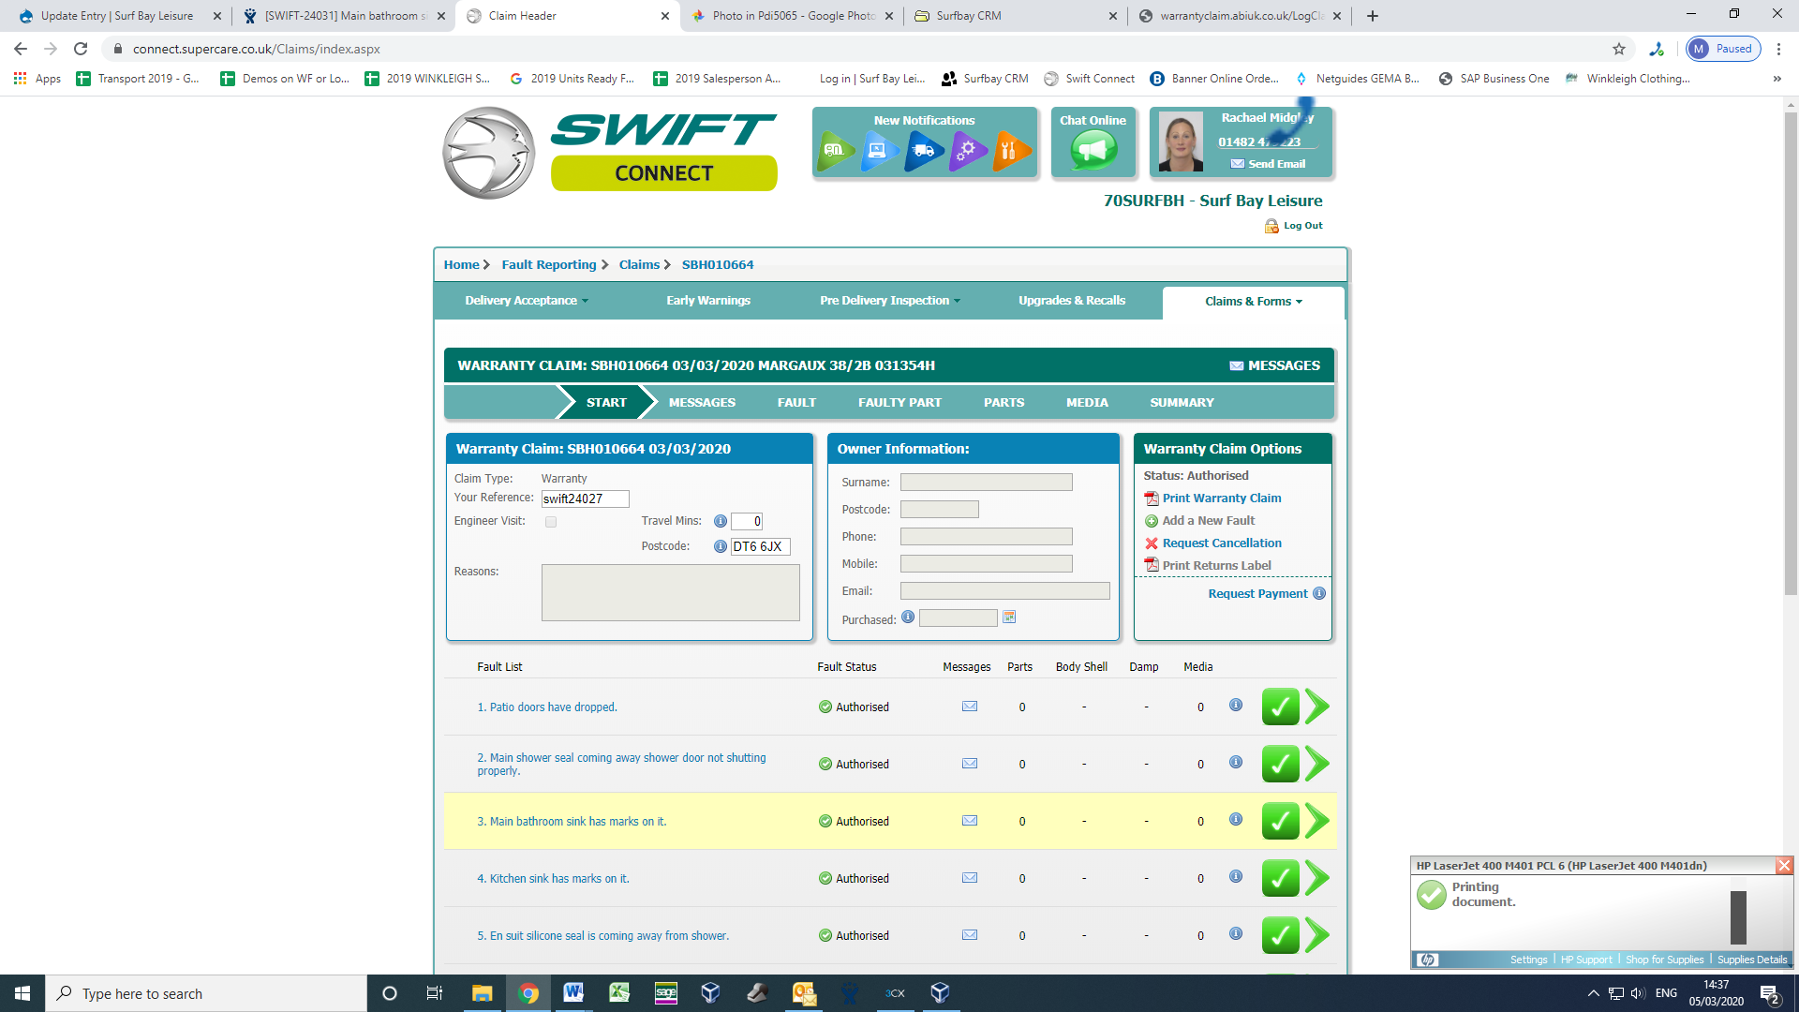1799x1012 pixels.
Task: Click the delivery truck notification icon
Action: tap(923, 150)
